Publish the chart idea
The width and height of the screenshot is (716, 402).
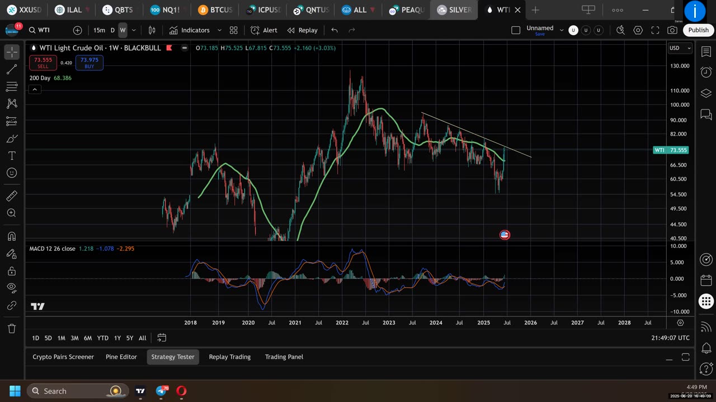(698, 30)
